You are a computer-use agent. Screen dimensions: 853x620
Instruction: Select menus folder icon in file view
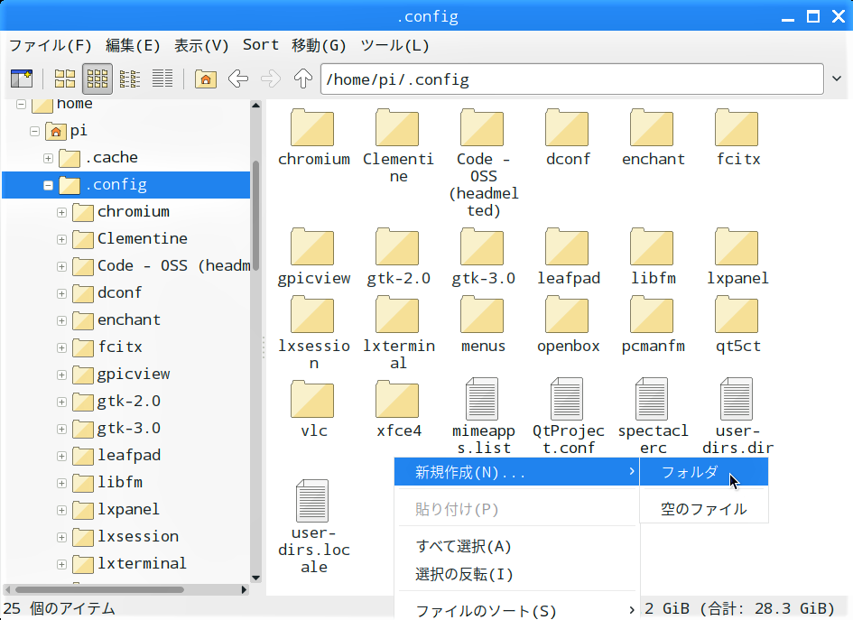point(482,314)
